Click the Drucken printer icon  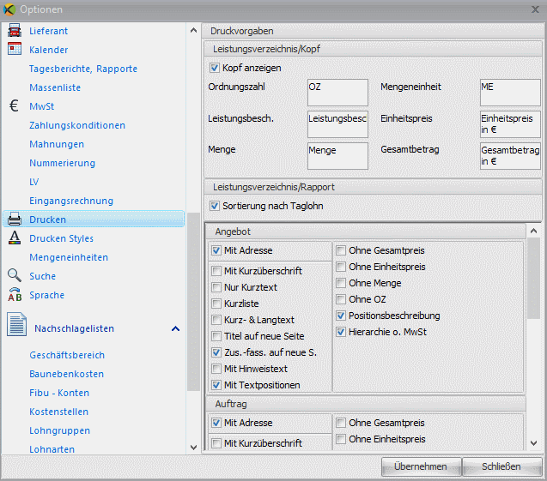coord(14,219)
